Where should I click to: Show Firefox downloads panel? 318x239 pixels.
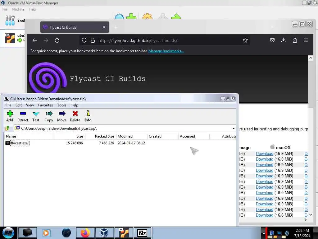(x=284, y=40)
